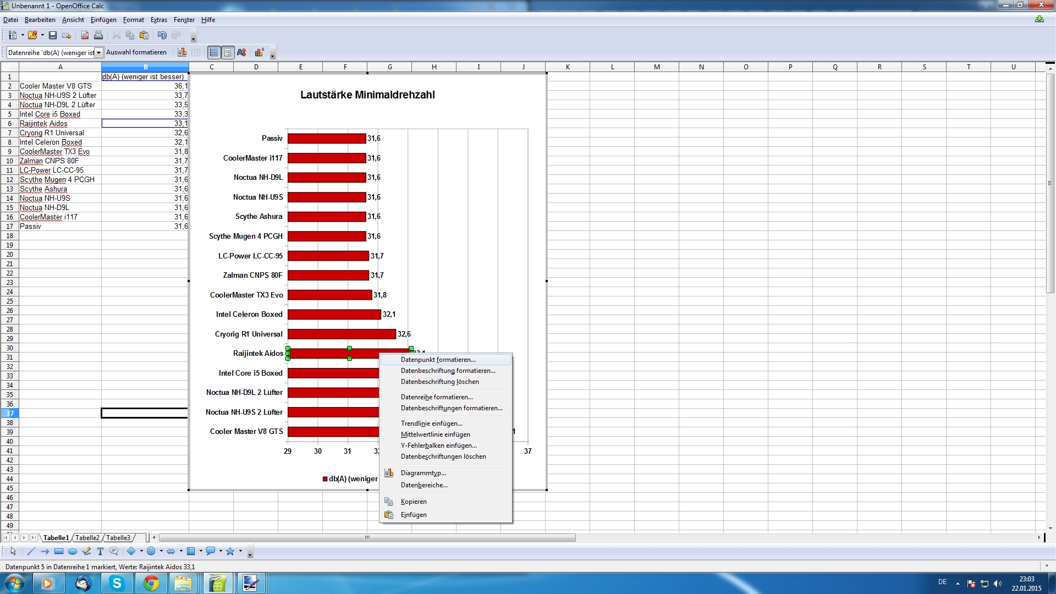Expand the basic shapes dropdown arrow
The height and width of the screenshot is (594, 1056).
pyautogui.click(x=141, y=551)
